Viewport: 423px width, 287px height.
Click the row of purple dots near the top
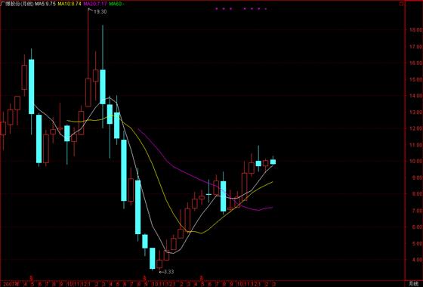point(241,8)
